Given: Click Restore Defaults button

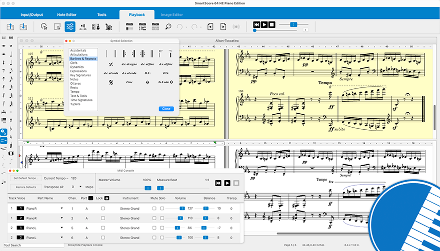Looking at the screenshot, I should pos(26,187).
